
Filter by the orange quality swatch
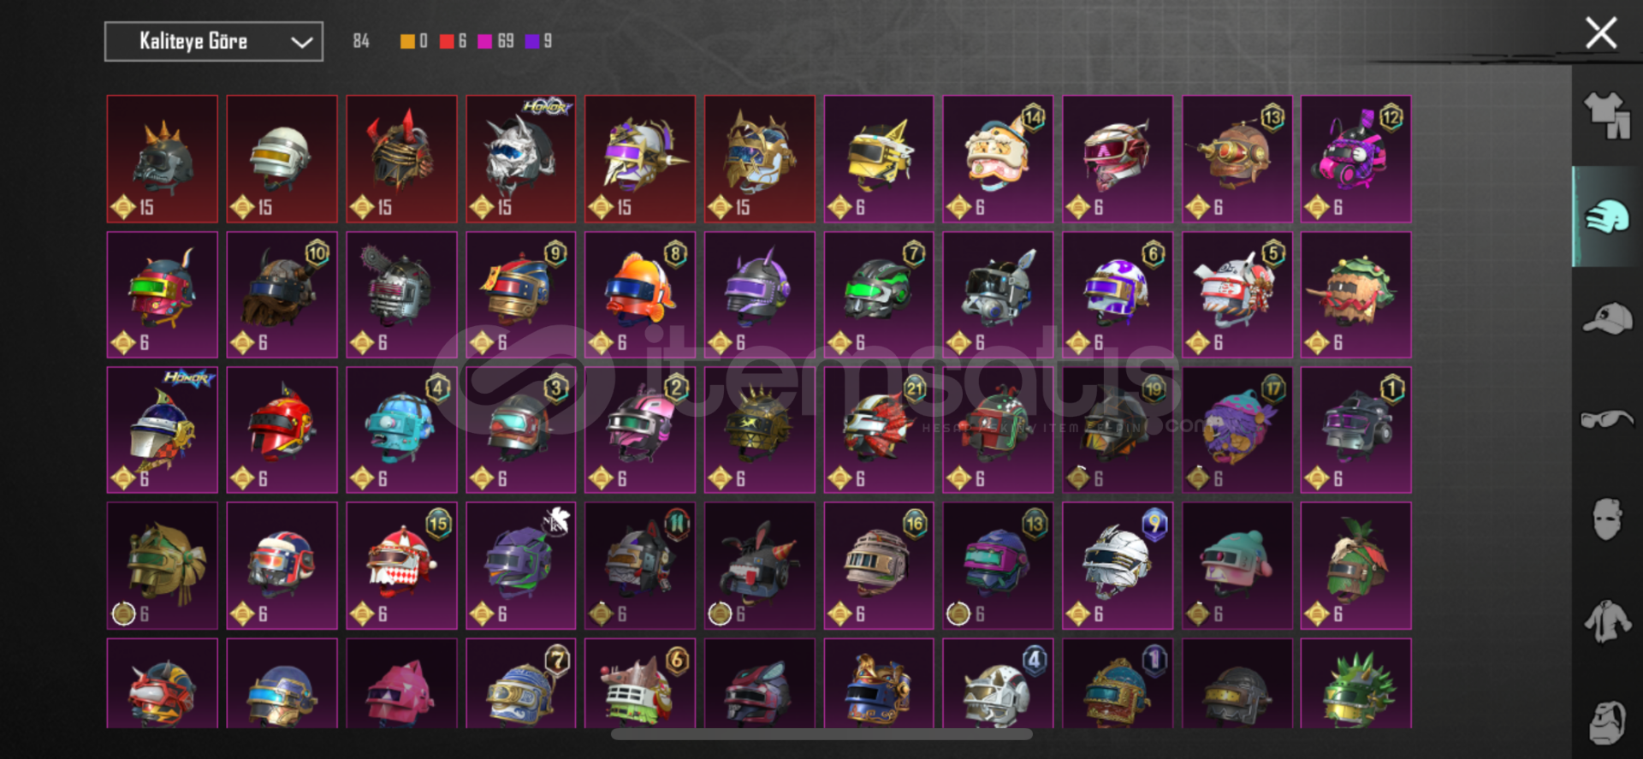(x=407, y=41)
